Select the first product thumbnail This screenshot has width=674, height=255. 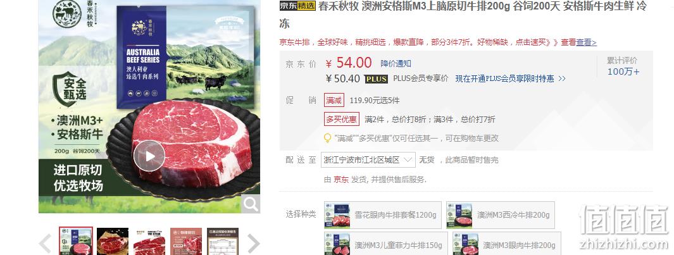tap(76, 241)
